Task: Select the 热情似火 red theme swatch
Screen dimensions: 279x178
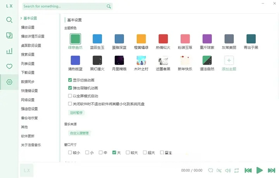Action: [x=163, y=39]
